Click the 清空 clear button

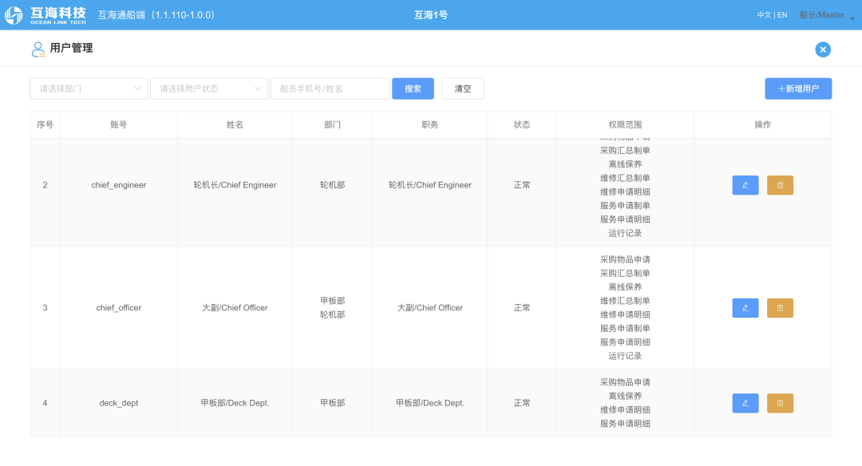463,89
